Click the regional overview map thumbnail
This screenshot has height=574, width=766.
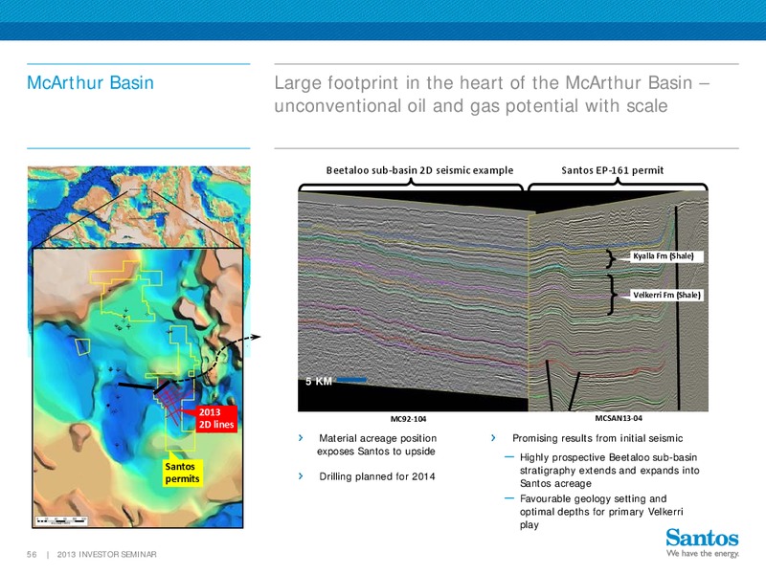point(139,208)
